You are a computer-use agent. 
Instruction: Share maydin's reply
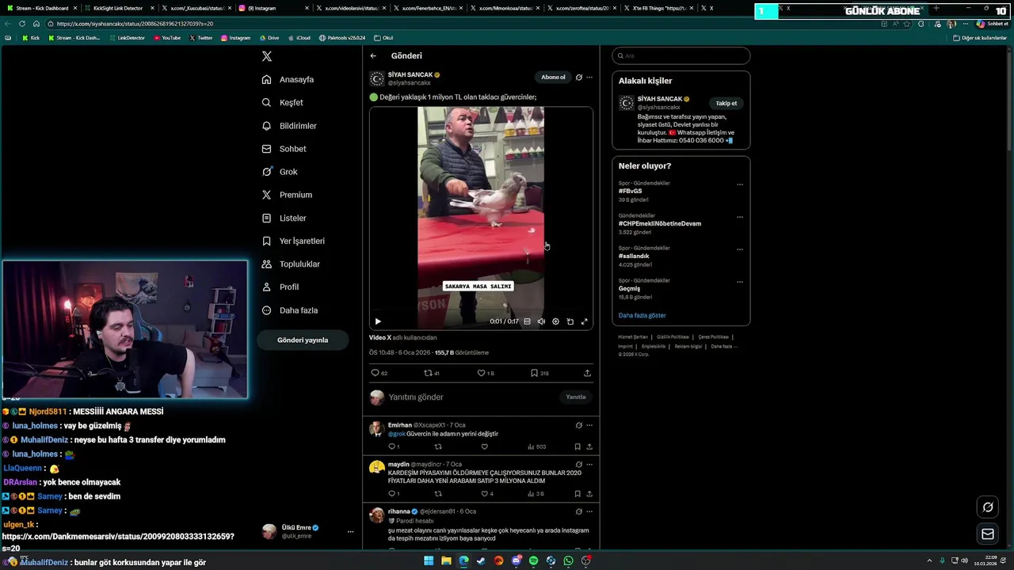click(x=589, y=493)
